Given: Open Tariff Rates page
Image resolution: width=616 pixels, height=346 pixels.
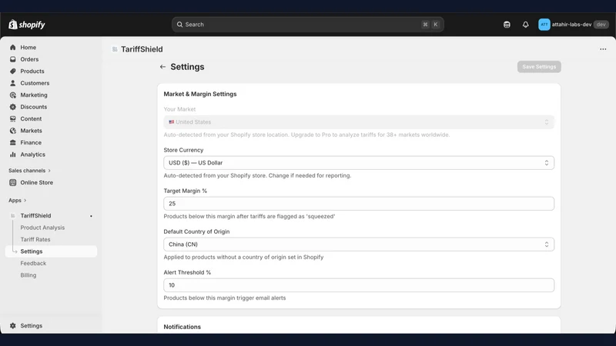Looking at the screenshot, I should 35,239.
